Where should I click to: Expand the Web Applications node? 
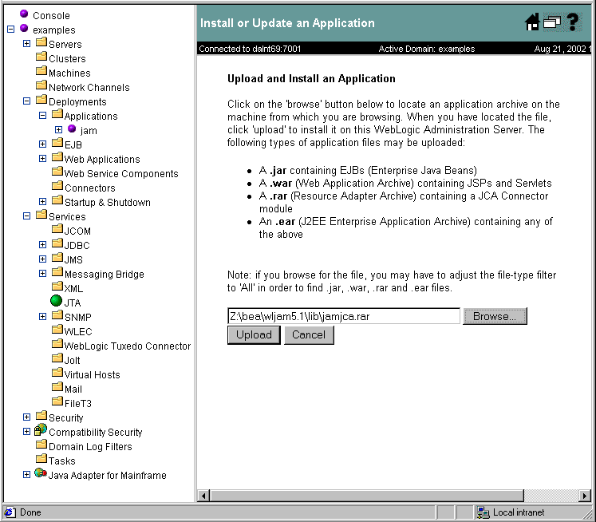[42, 158]
